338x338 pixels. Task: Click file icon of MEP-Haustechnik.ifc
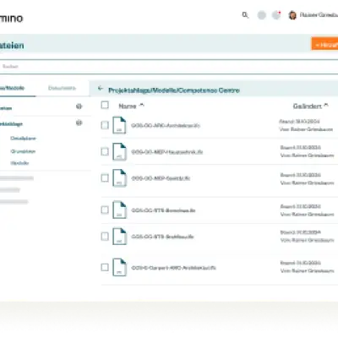pos(119,151)
